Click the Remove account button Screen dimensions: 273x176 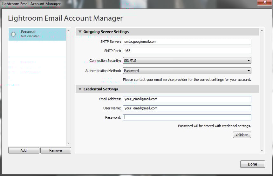[x=56, y=150]
